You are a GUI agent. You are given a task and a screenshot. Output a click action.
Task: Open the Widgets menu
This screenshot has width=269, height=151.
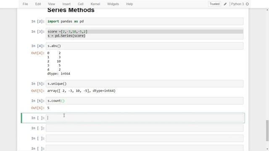113,4
